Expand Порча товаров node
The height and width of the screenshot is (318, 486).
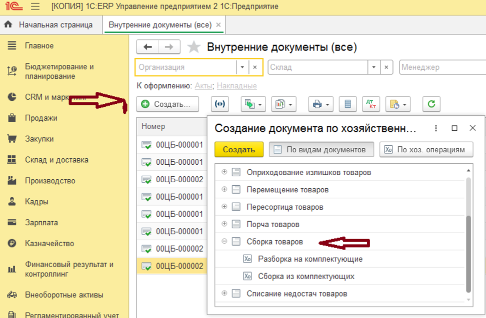click(x=224, y=224)
